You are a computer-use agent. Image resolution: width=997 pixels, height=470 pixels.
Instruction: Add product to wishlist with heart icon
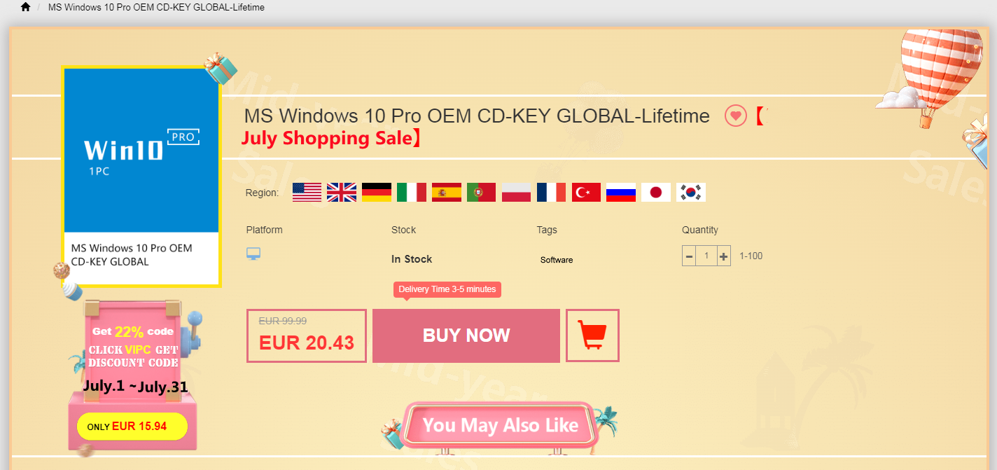736,116
